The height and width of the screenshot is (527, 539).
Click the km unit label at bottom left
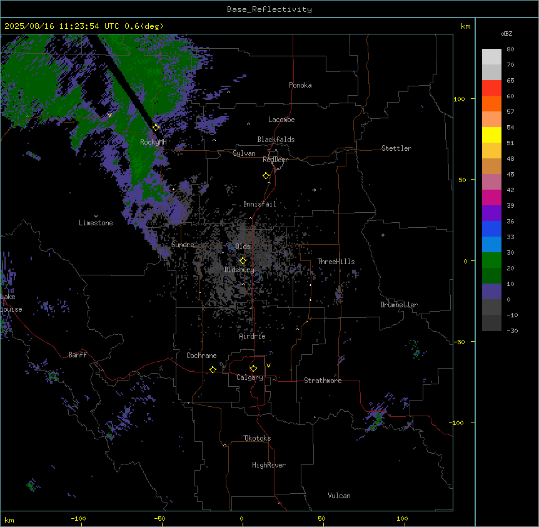click(x=9, y=520)
